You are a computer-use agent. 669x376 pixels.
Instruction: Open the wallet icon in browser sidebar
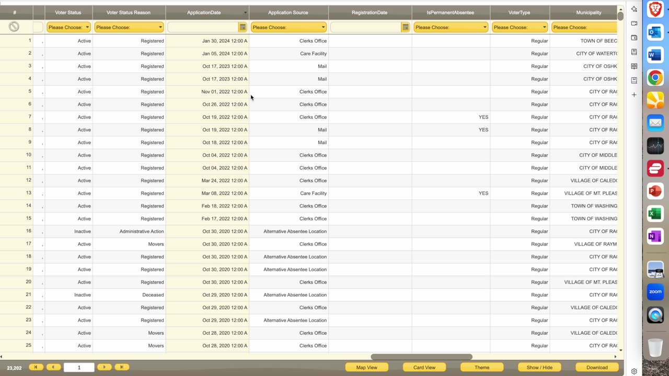pyautogui.click(x=634, y=38)
